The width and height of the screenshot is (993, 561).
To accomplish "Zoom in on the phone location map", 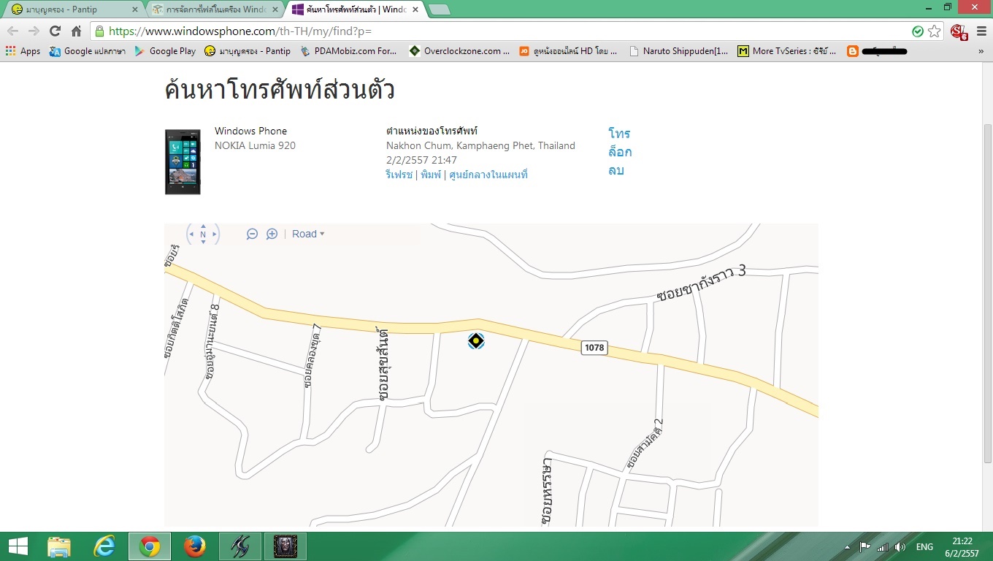I will 272,234.
